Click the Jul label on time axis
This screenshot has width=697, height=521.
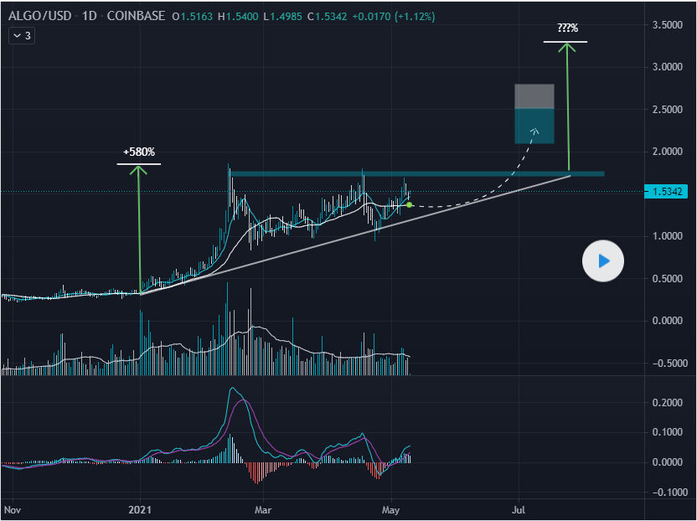point(519,508)
